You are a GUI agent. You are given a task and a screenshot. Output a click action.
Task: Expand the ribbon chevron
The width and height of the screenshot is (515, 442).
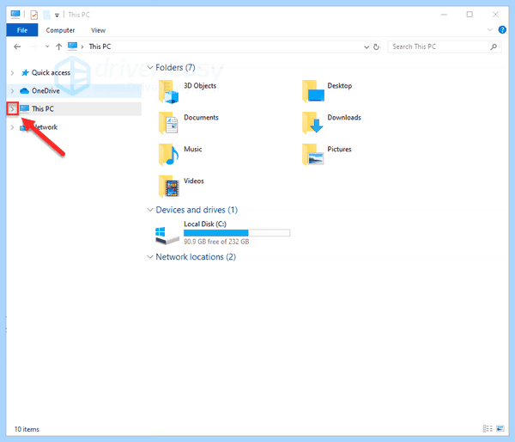coord(490,30)
